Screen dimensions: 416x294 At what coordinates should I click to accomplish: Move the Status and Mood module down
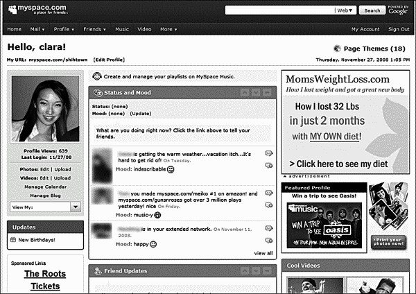[256, 93]
